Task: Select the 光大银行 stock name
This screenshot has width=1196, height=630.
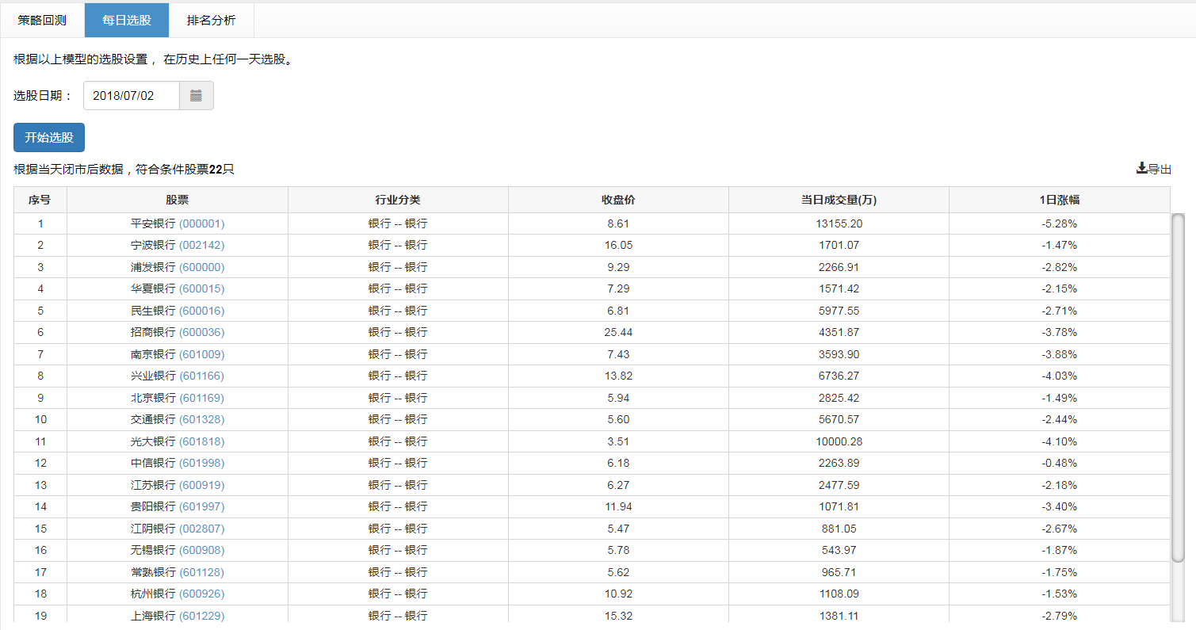Action: [153, 441]
